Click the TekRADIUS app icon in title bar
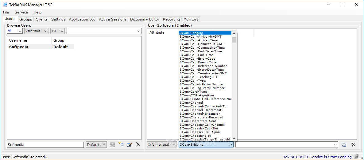This screenshot has height=160, width=364. [5, 5]
